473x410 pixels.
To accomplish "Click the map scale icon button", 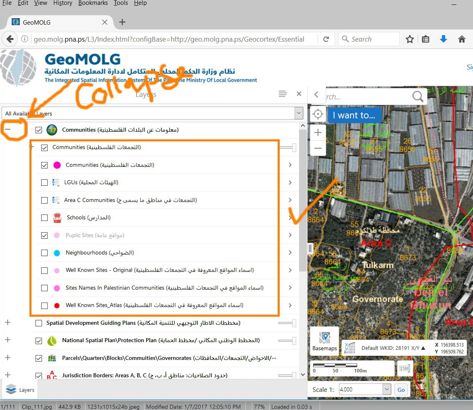I will click(405, 368).
